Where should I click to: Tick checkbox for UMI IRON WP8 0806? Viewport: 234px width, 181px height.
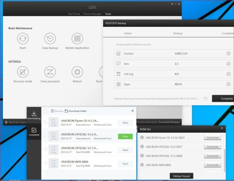tap(46, 163)
